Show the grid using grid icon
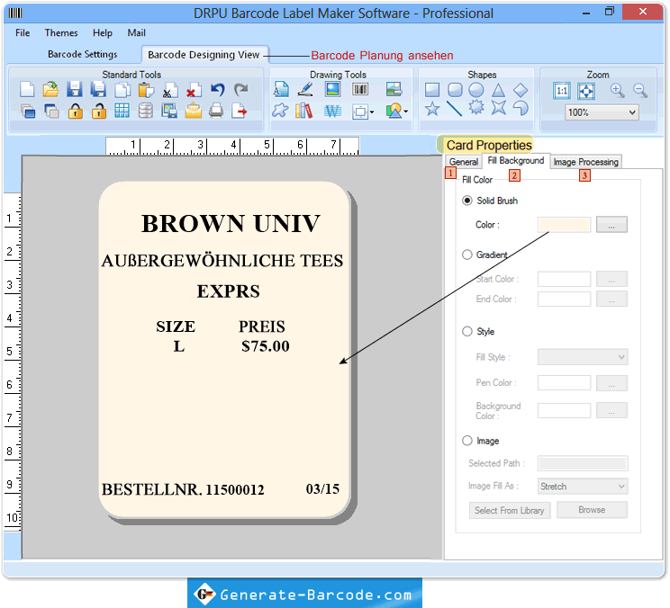 (x=122, y=111)
